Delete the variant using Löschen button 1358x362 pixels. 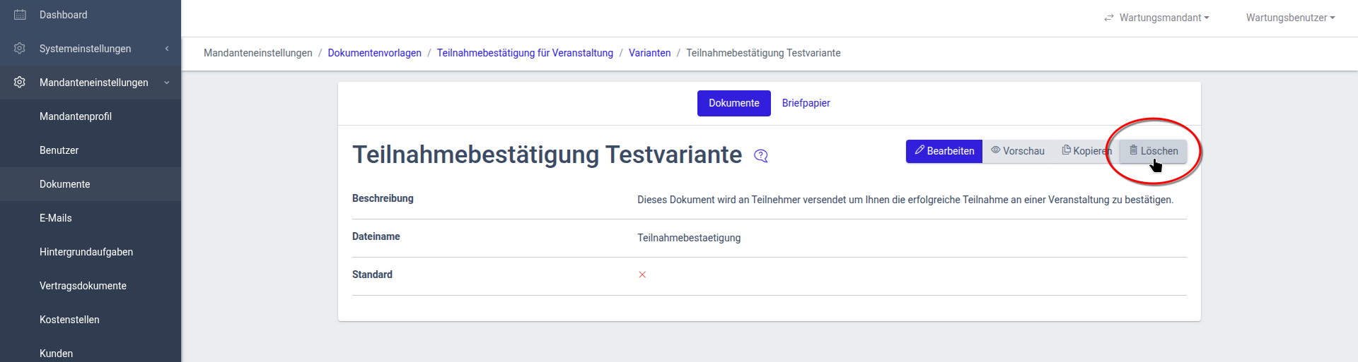(x=1153, y=151)
